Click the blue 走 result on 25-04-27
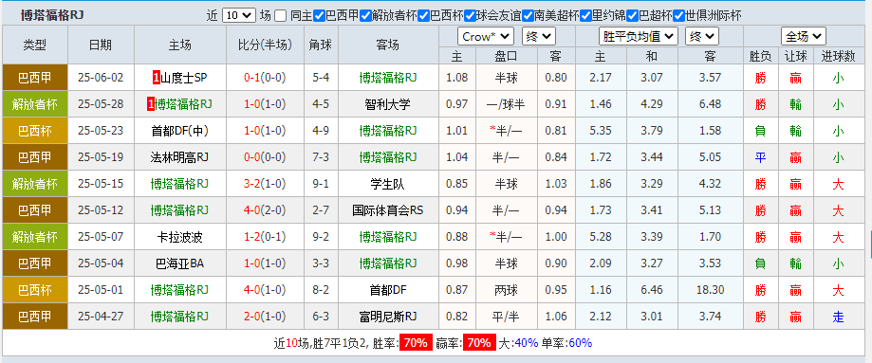 pyautogui.click(x=838, y=318)
